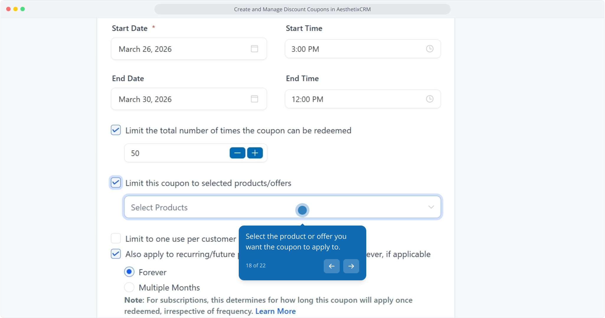Viewport: 605px width, 318px height.
Task: Enable limit to one use per customer
Action: click(116, 238)
